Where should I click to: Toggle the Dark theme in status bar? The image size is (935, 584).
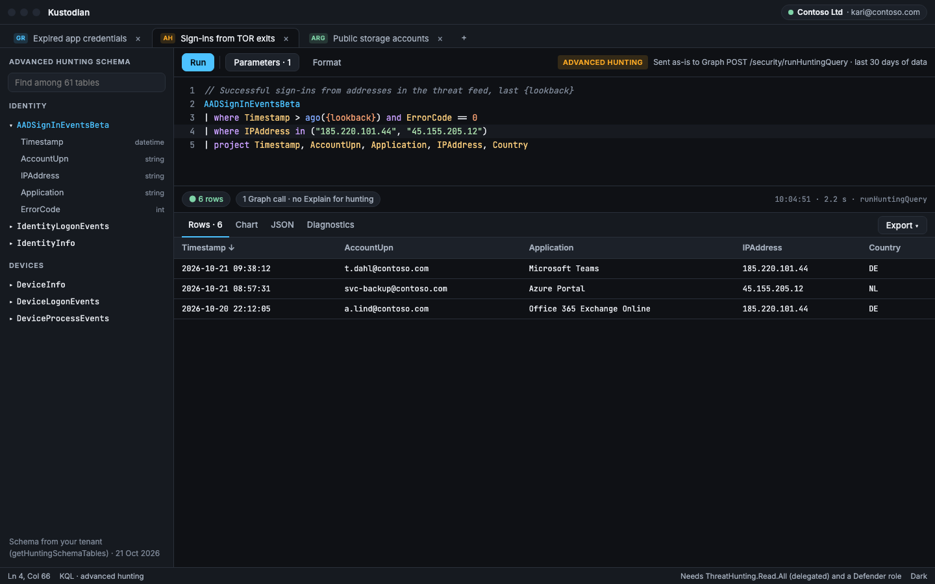(x=919, y=576)
